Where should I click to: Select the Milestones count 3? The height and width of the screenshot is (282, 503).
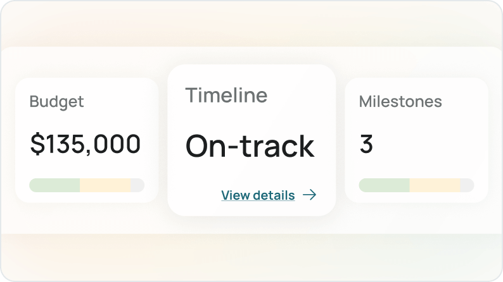(x=366, y=145)
